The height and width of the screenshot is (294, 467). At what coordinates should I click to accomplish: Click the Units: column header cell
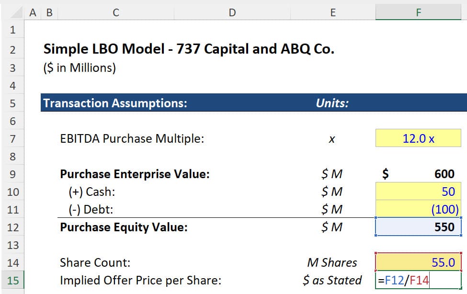332,103
